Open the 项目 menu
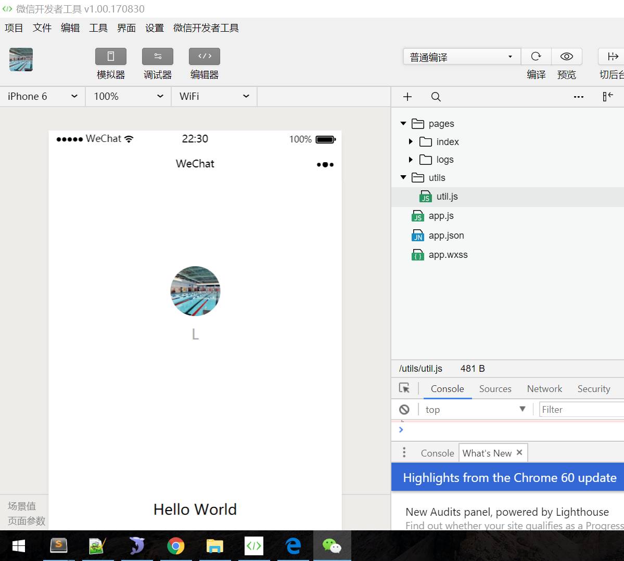Viewport: 624px width, 561px height. click(14, 28)
